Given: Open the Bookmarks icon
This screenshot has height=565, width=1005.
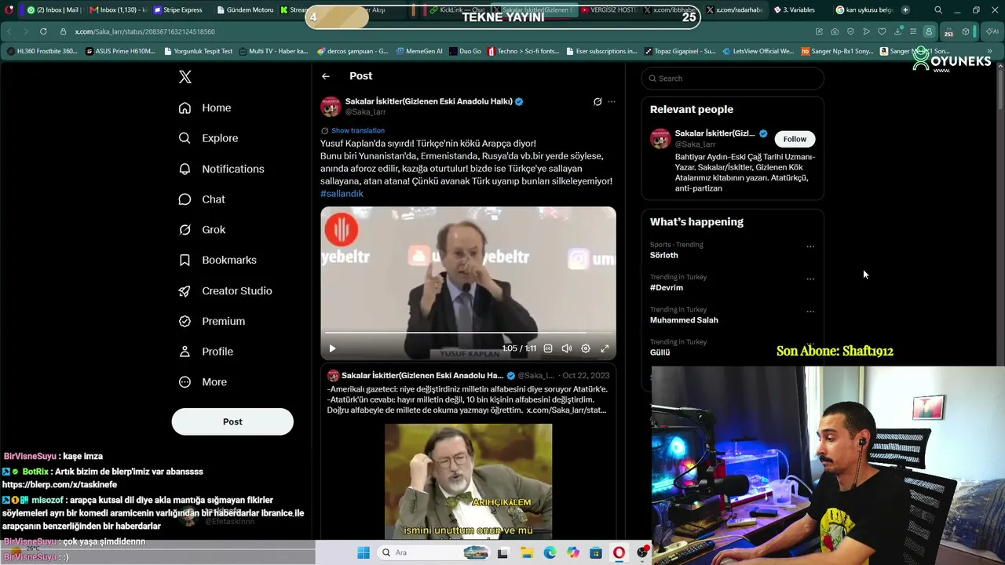Looking at the screenshot, I should (185, 261).
